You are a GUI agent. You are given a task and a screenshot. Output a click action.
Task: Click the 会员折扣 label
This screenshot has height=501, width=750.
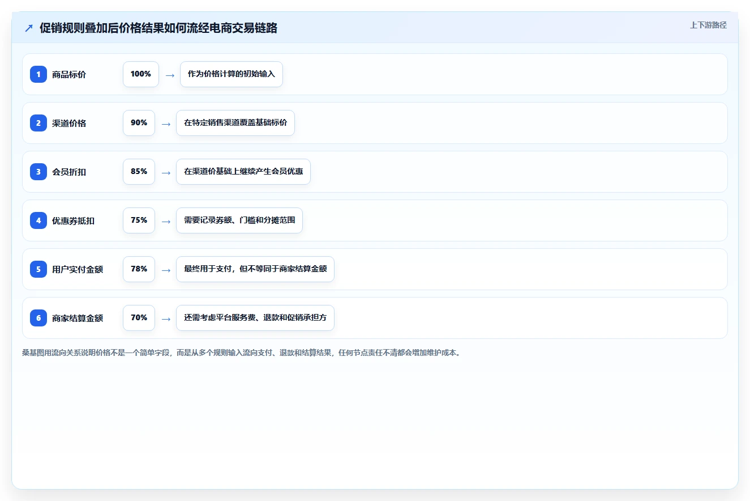pyautogui.click(x=69, y=172)
